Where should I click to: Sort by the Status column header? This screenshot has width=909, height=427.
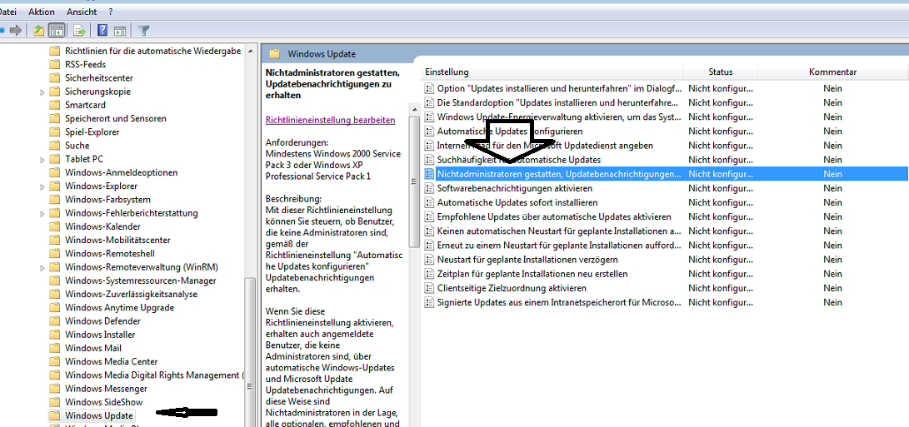721,72
